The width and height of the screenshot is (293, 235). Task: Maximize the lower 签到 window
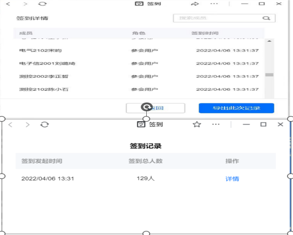263,124
